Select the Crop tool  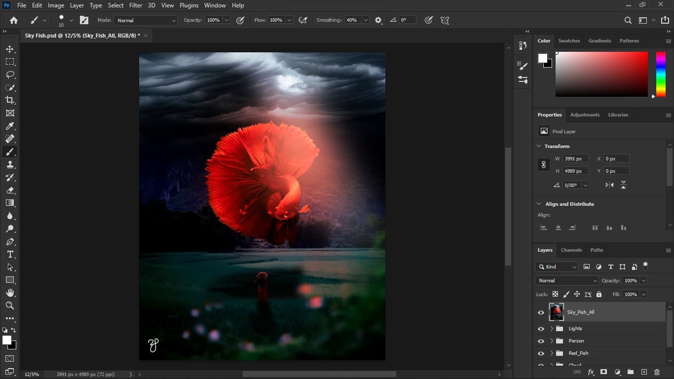tap(10, 100)
